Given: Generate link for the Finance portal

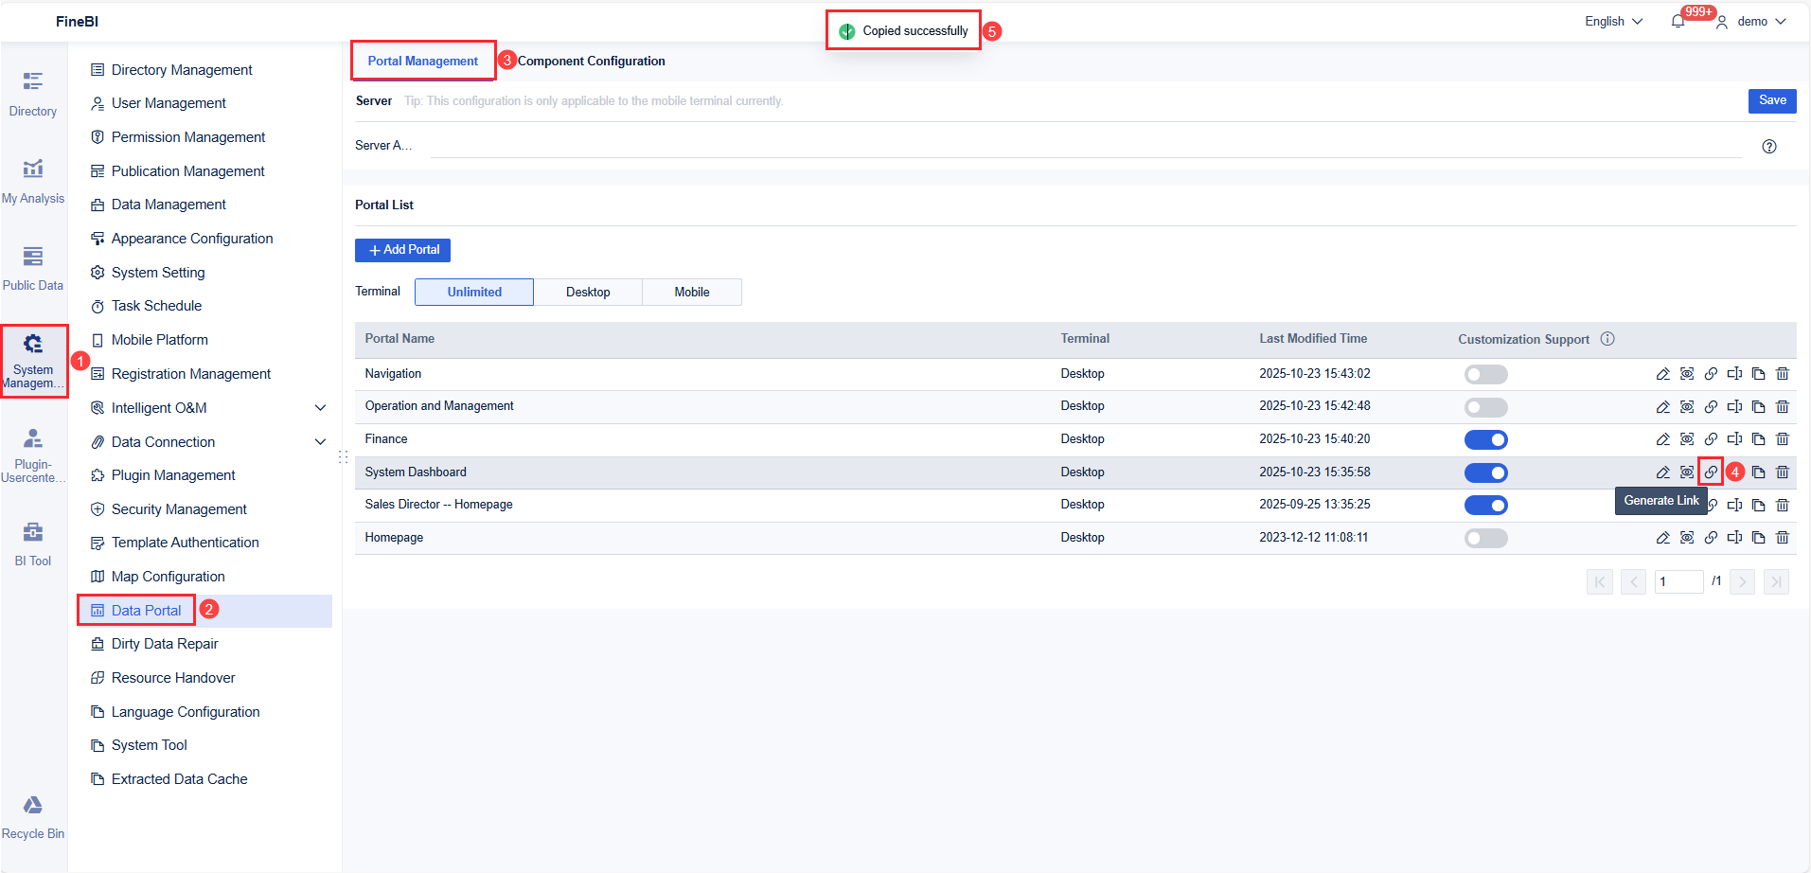Looking at the screenshot, I should (1711, 439).
